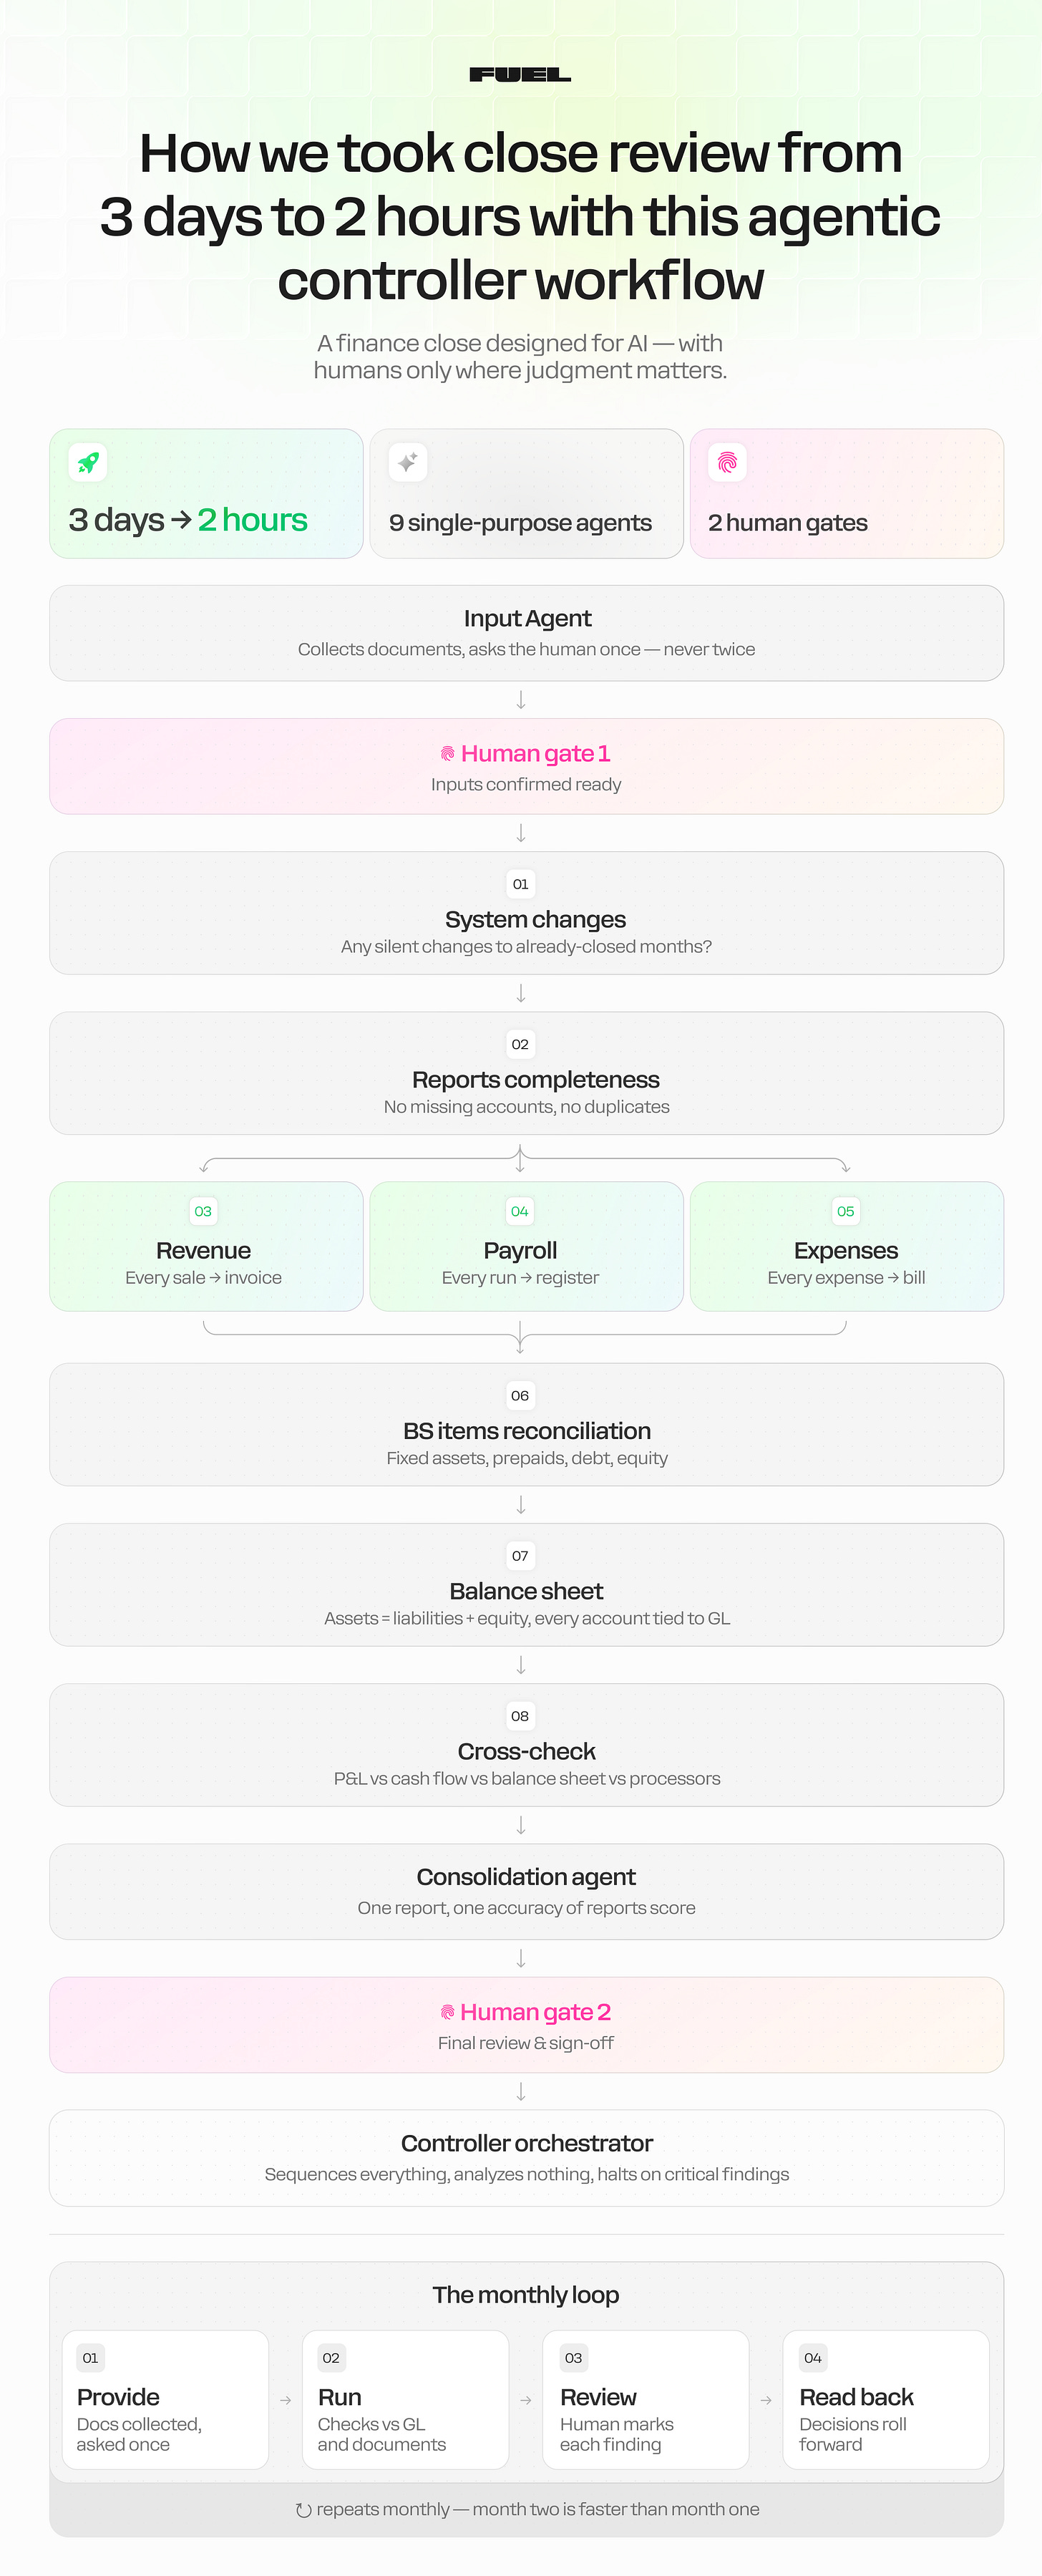The image size is (1042, 2576).
Task: Click the 03 badge above Revenue
Action: click(x=203, y=1211)
